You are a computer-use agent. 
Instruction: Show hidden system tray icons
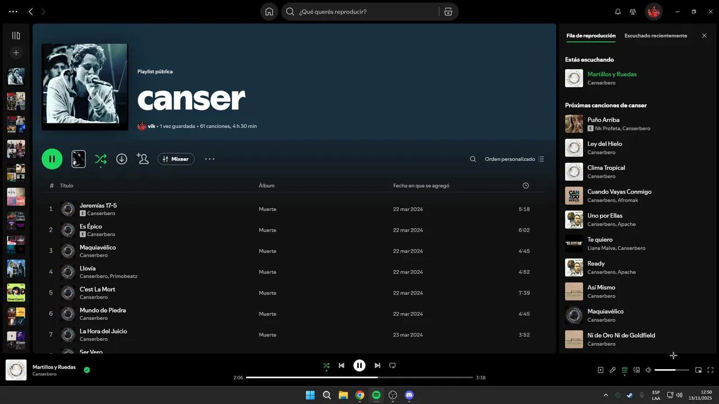click(x=606, y=395)
